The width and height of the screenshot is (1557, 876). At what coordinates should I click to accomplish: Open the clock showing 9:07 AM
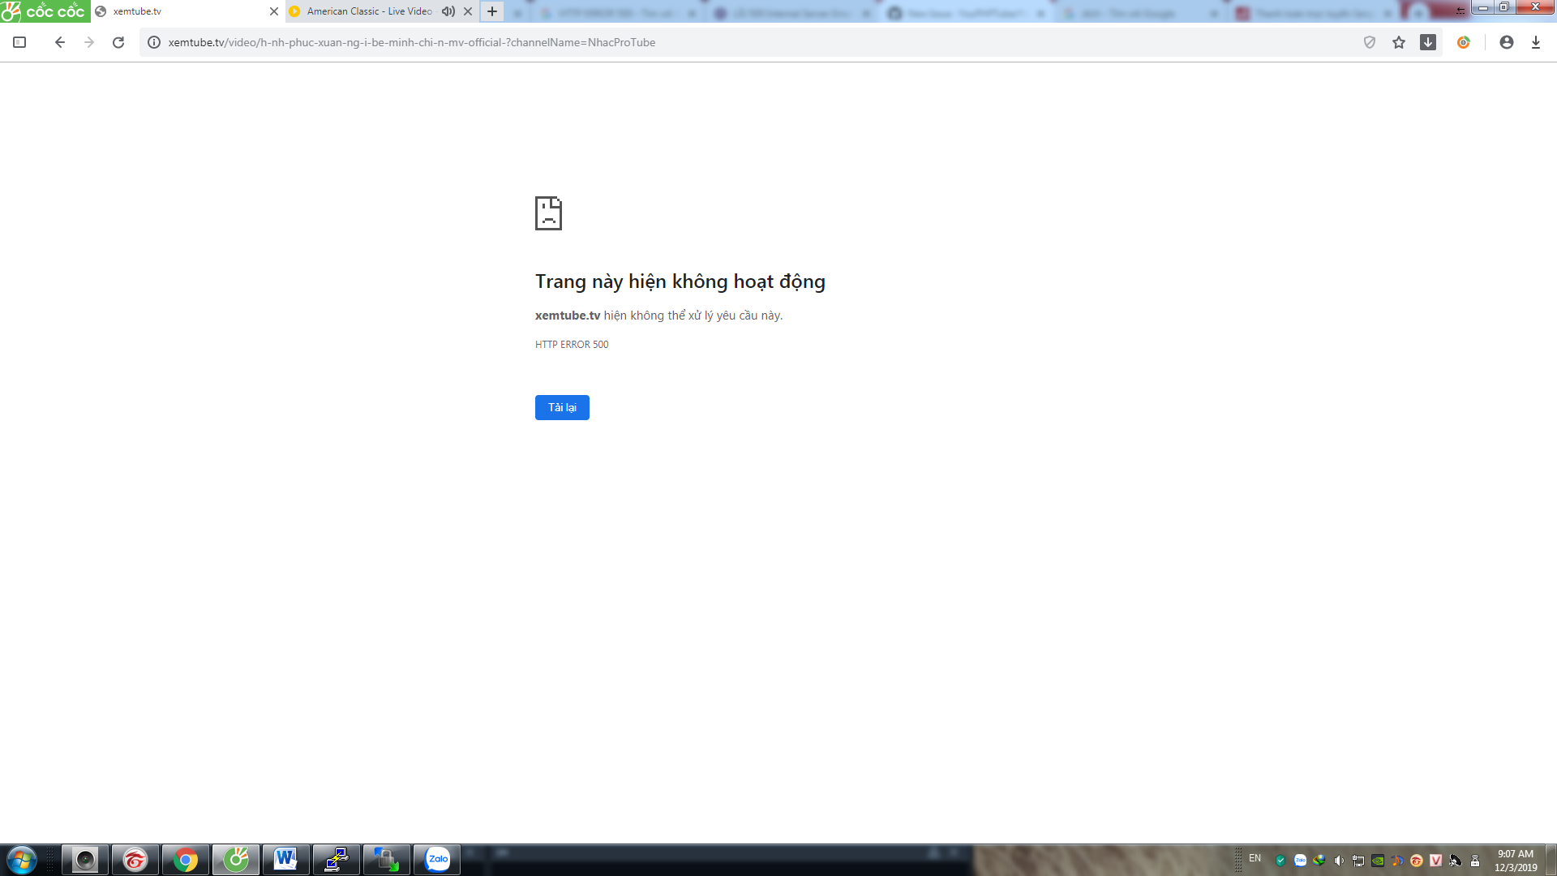coord(1516,861)
